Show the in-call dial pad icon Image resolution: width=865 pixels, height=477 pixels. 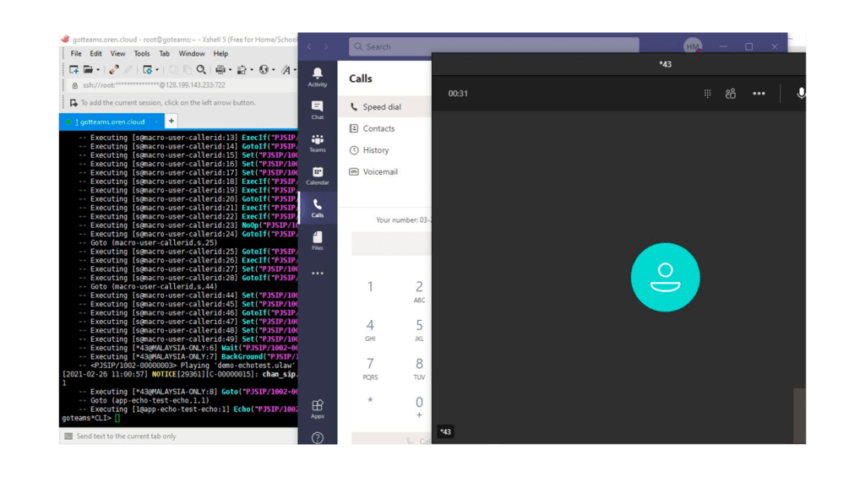click(x=707, y=94)
